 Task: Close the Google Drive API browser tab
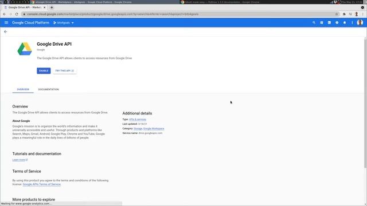[x=45, y=7]
